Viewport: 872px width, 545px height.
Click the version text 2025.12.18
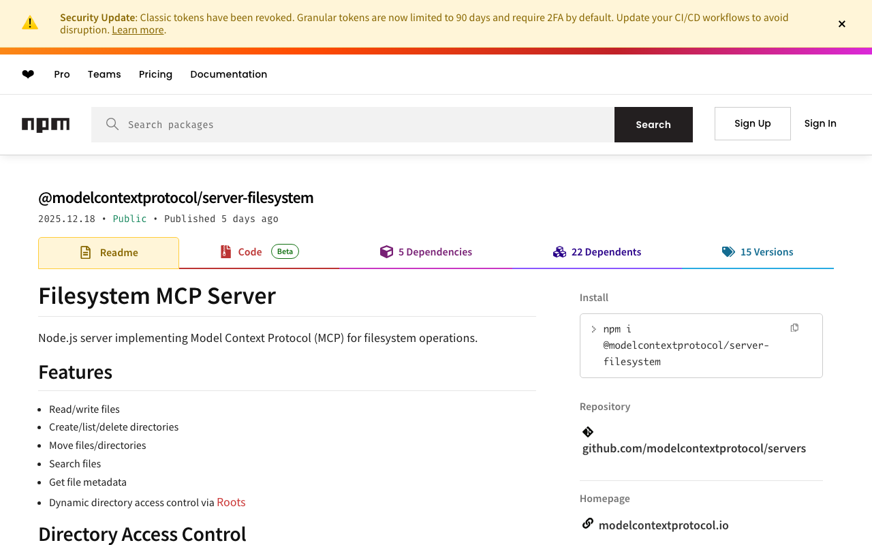click(x=67, y=219)
